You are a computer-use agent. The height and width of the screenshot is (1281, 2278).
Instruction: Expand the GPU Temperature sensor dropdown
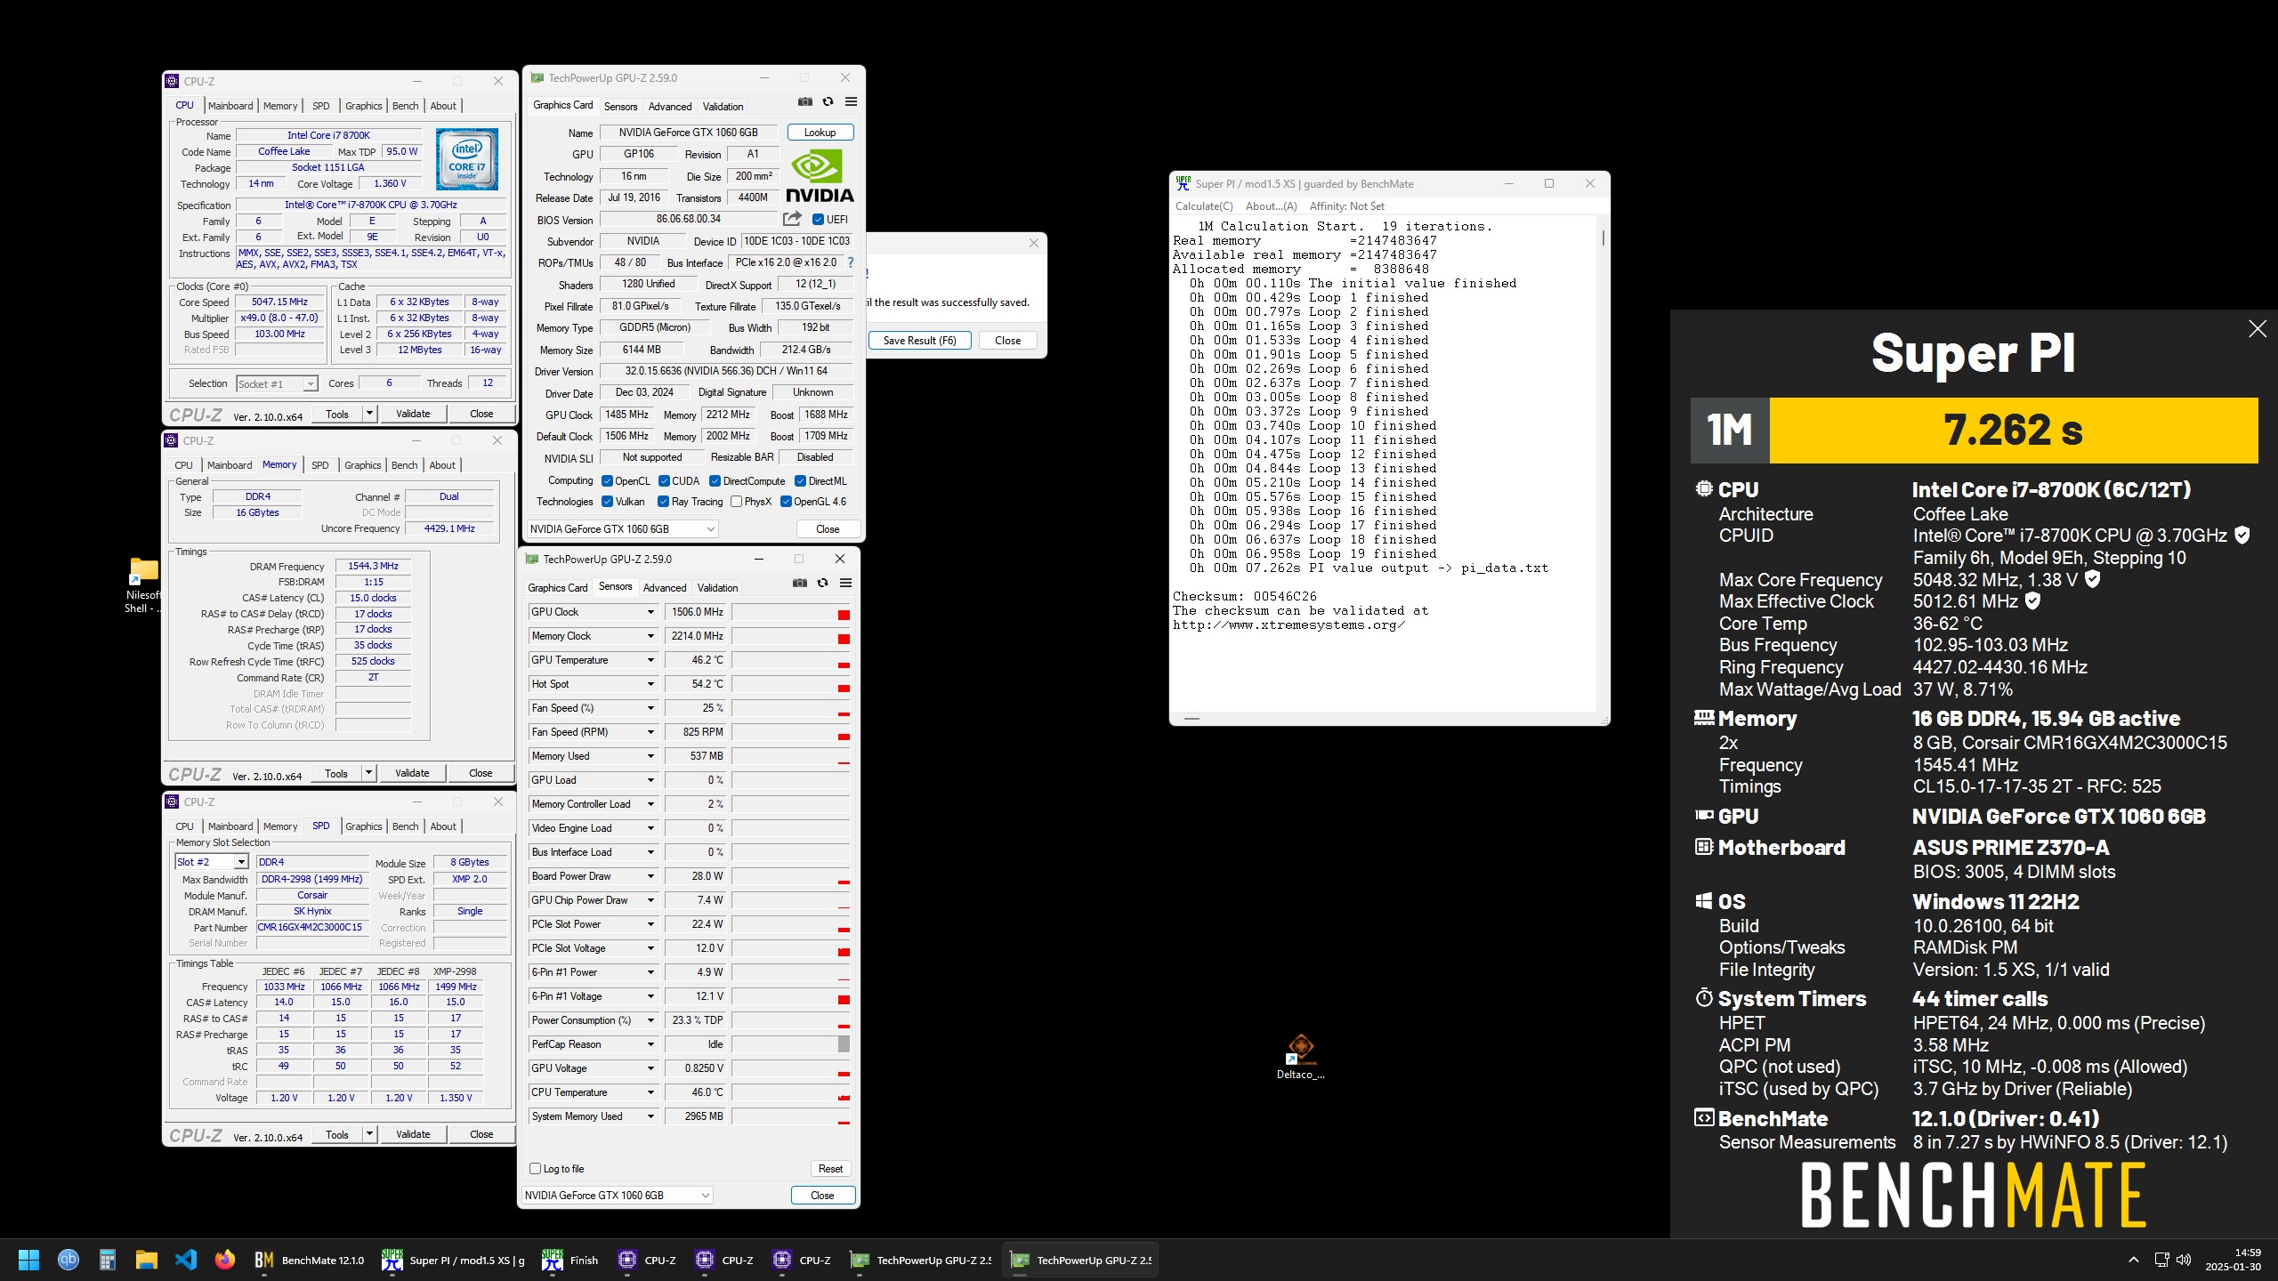pos(650,660)
